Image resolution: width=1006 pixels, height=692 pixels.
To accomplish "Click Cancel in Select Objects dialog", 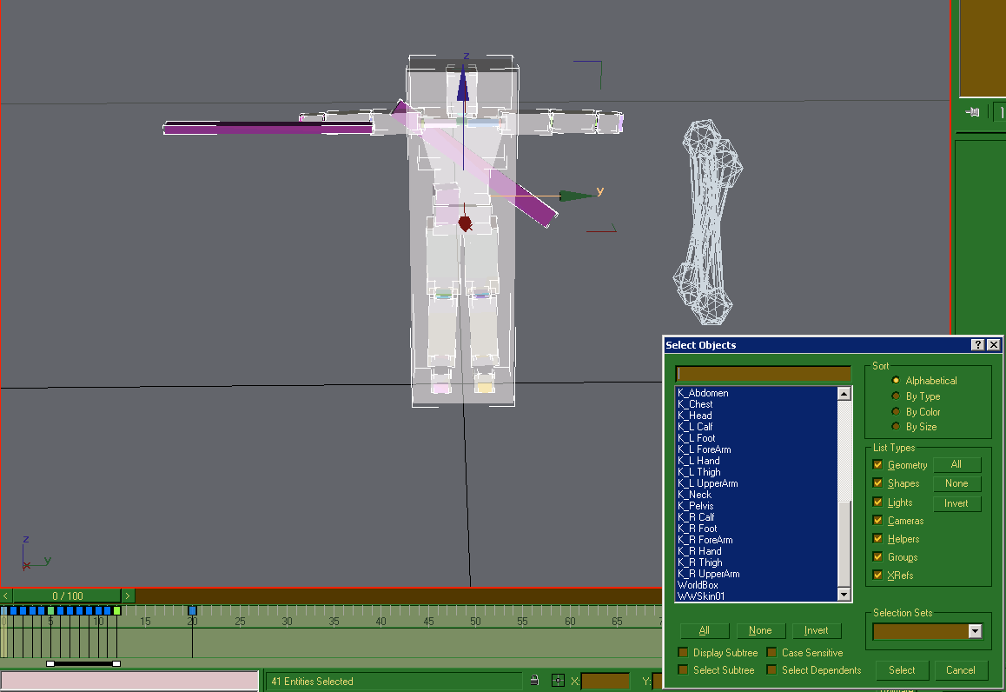I will coord(960,670).
